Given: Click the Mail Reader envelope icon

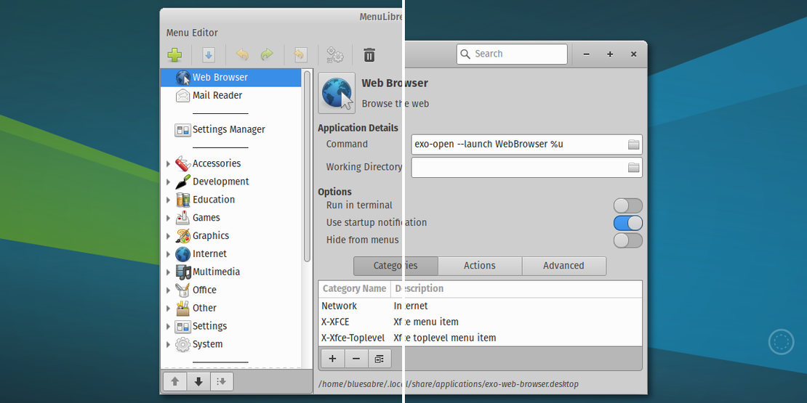Looking at the screenshot, I should click(182, 96).
